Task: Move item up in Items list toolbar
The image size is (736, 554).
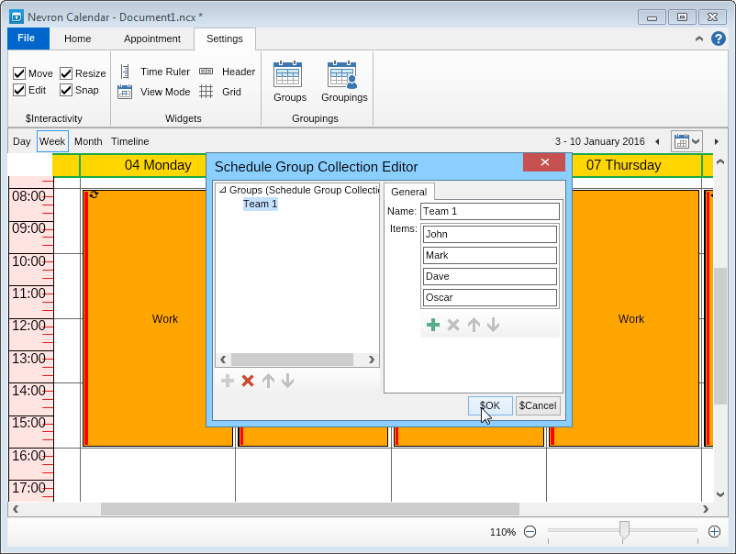Action: click(x=474, y=325)
